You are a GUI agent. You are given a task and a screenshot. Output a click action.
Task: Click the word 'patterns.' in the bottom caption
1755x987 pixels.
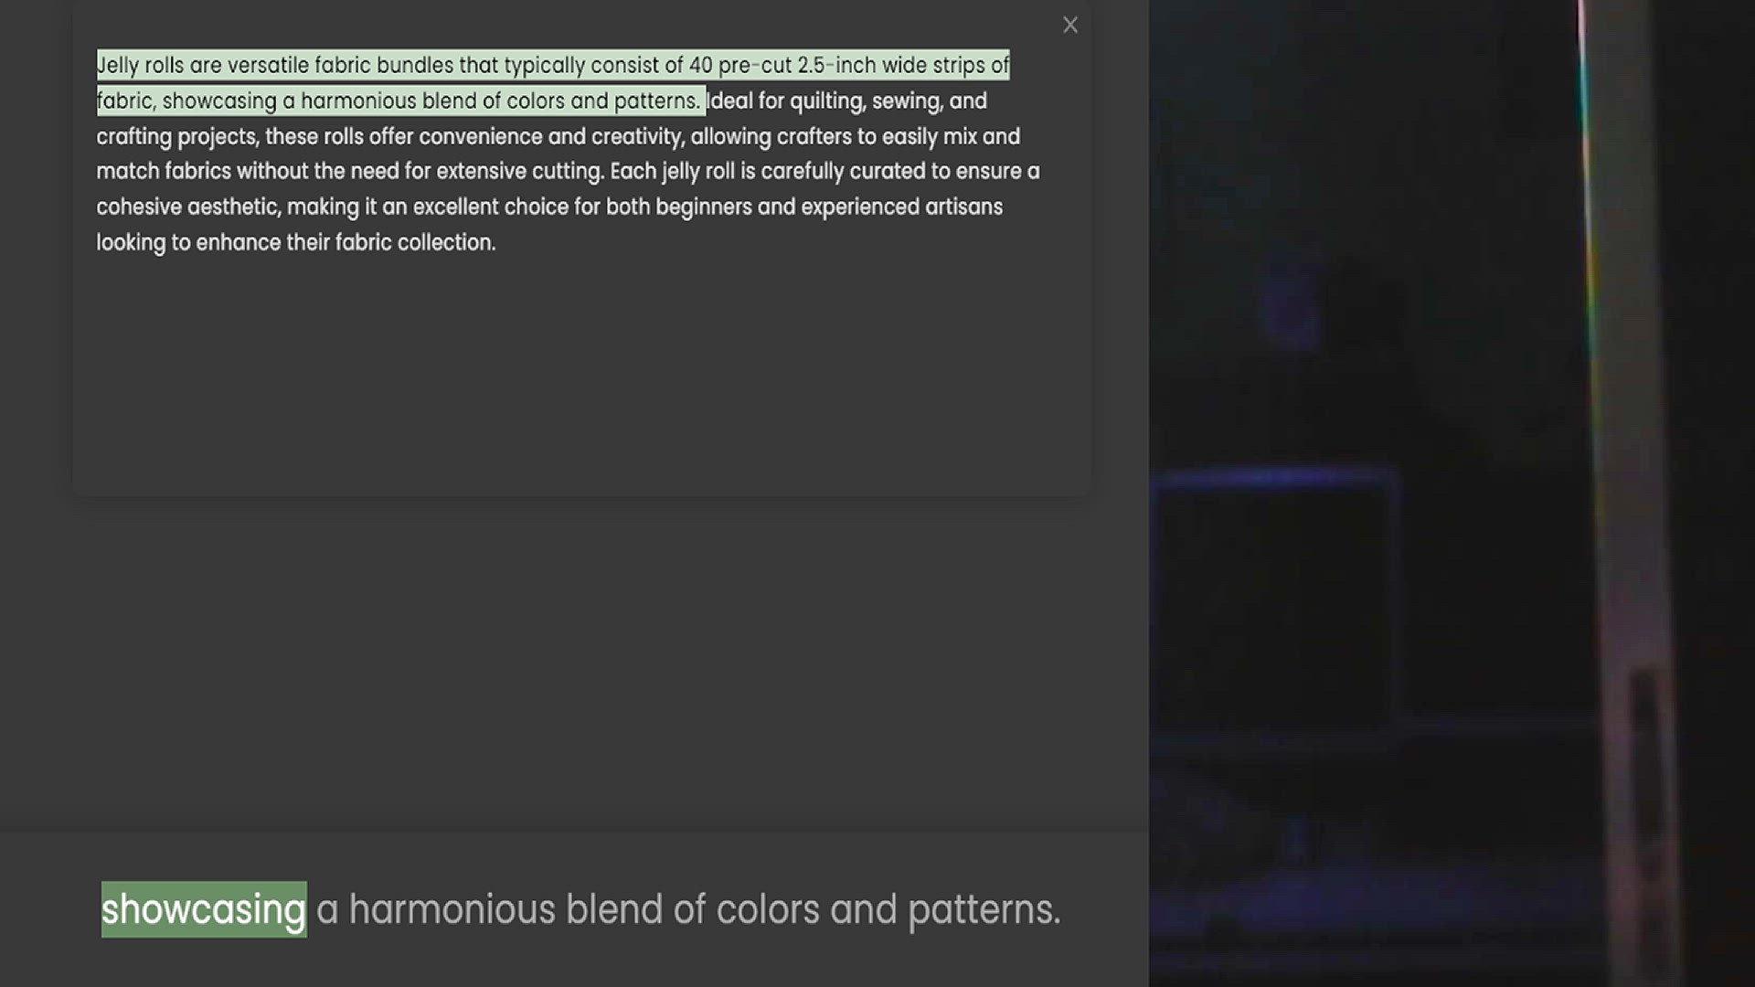point(984,909)
